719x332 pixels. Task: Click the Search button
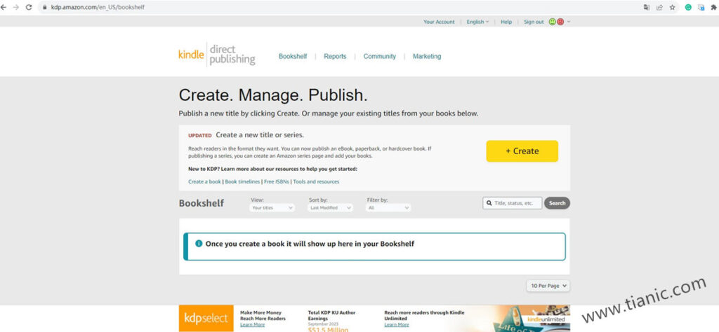click(557, 203)
